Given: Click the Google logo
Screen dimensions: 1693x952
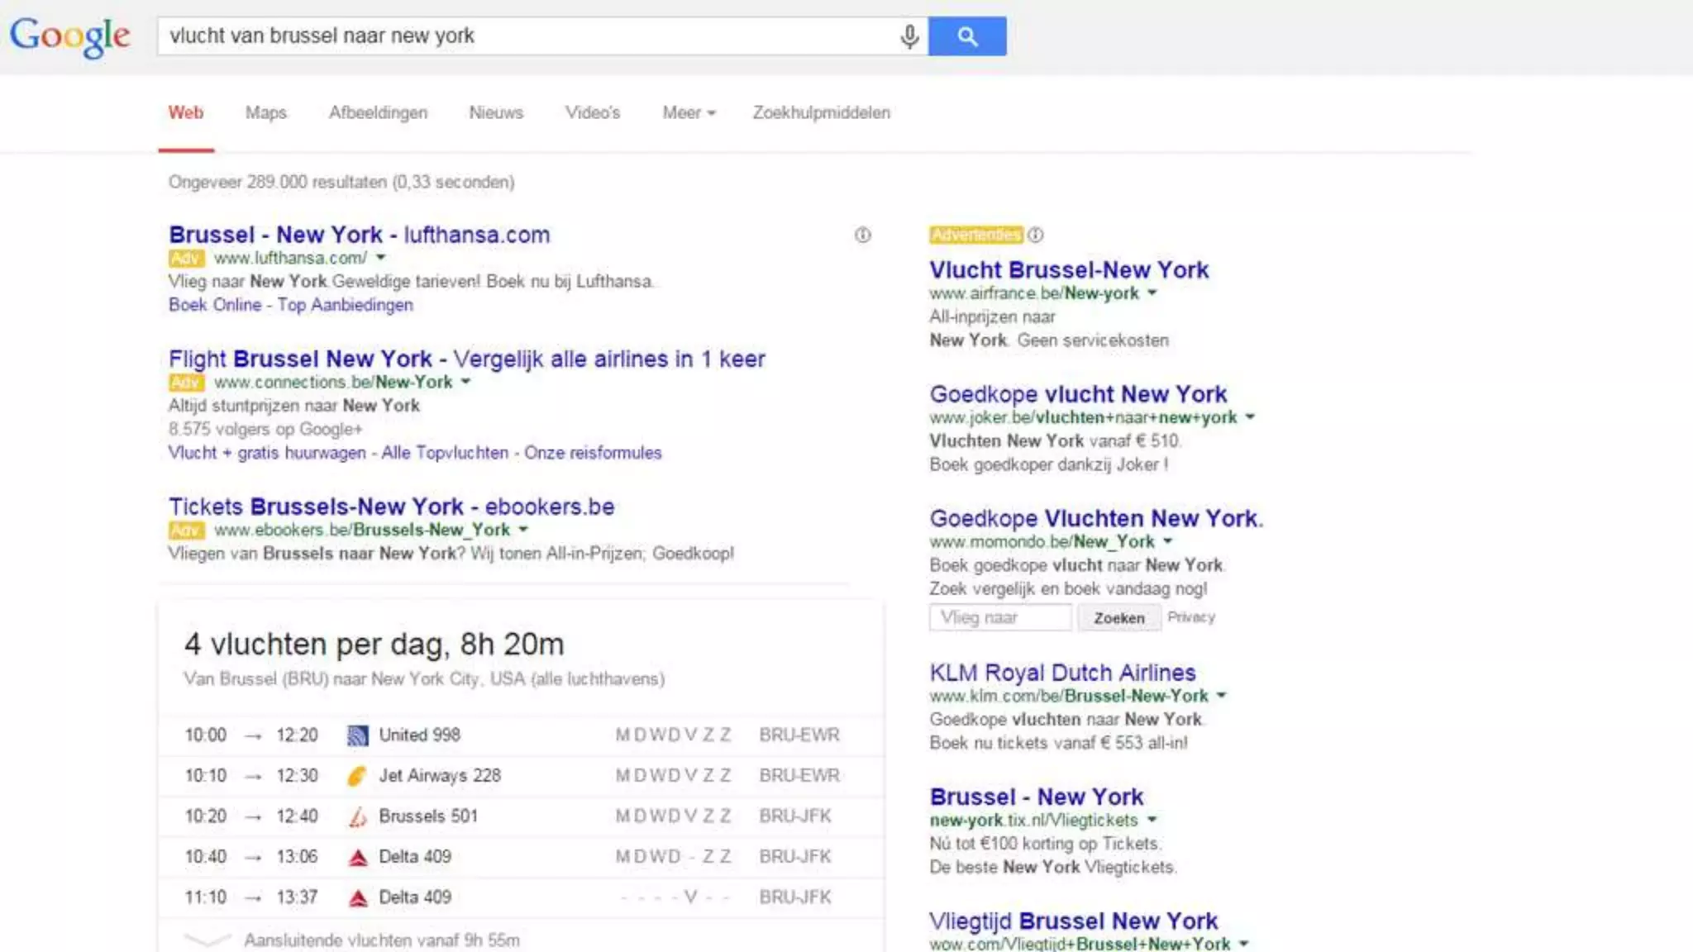Looking at the screenshot, I should 70,36.
